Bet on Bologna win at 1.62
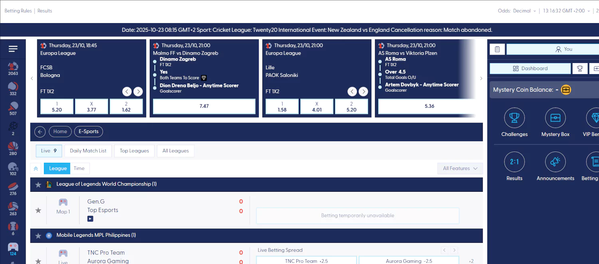The image size is (599, 264). pos(126,106)
